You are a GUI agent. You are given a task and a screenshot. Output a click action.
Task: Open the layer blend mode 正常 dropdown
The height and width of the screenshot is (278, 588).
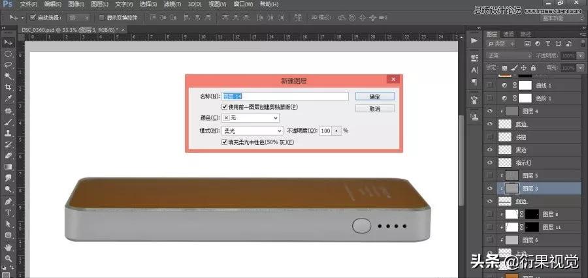[x=509, y=55]
